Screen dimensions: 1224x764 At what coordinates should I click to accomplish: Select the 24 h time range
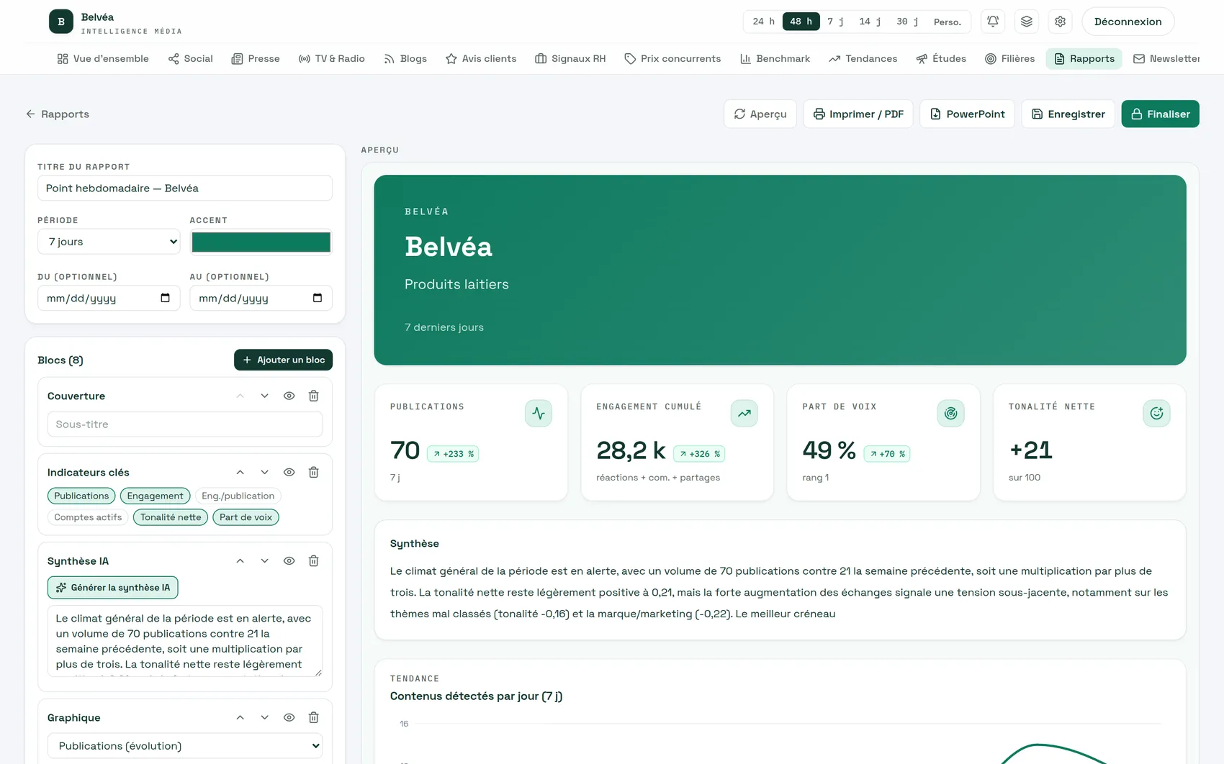click(x=764, y=22)
